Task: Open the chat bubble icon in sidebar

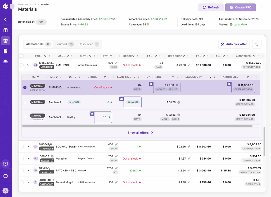Action: (6, 176)
